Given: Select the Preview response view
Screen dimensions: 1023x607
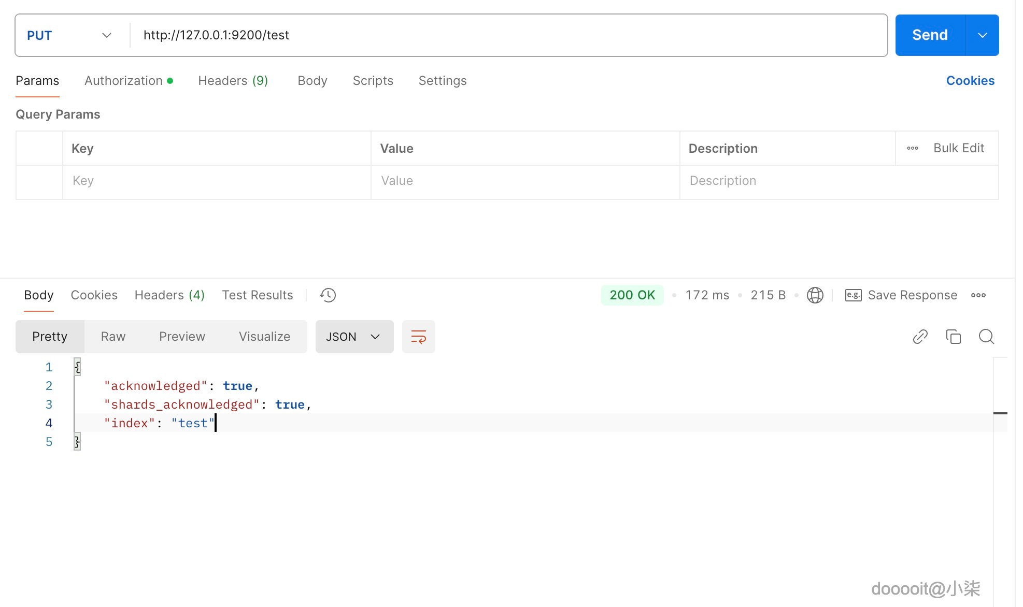Looking at the screenshot, I should (x=182, y=337).
